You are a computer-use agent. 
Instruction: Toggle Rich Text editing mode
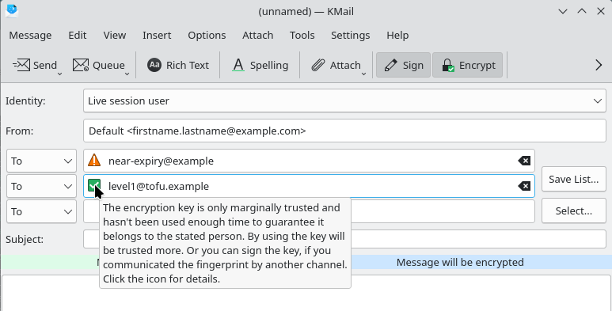coord(178,65)
